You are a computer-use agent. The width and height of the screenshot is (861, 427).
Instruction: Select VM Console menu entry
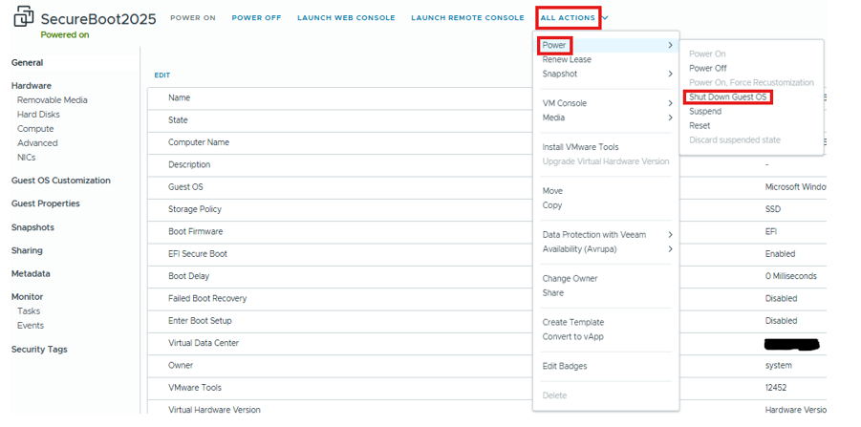click(565, 103)
